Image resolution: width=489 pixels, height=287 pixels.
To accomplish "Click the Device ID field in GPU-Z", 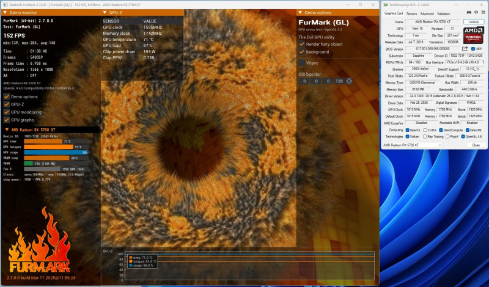I will pyautogui.click(x=466, y=56).
